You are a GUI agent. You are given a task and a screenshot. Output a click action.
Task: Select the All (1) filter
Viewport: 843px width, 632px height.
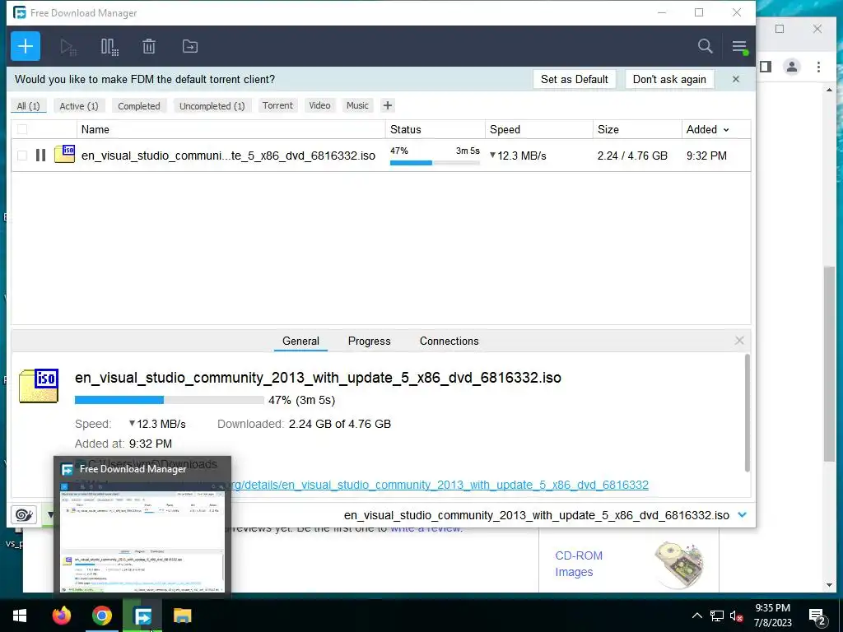29,106
